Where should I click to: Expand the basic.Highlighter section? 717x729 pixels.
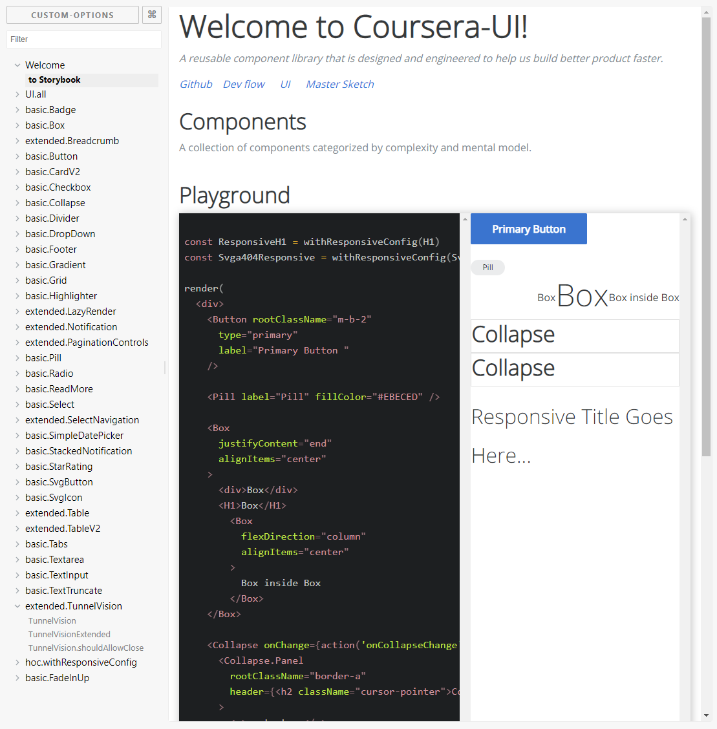click(x=61, y=296)
